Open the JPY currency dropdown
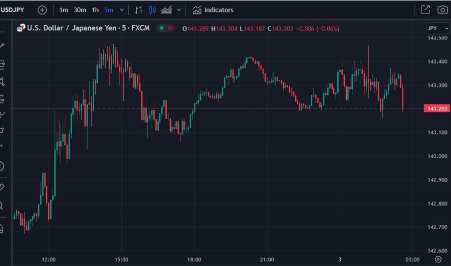 [437, 28]
